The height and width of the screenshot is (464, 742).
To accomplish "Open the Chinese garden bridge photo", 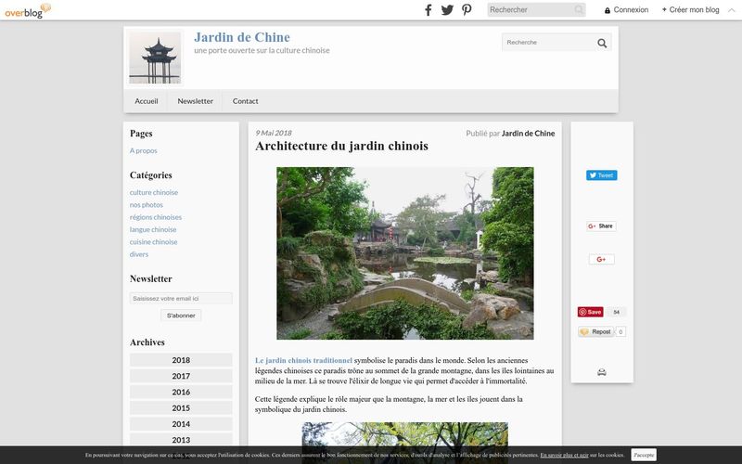I will (405, 253).
